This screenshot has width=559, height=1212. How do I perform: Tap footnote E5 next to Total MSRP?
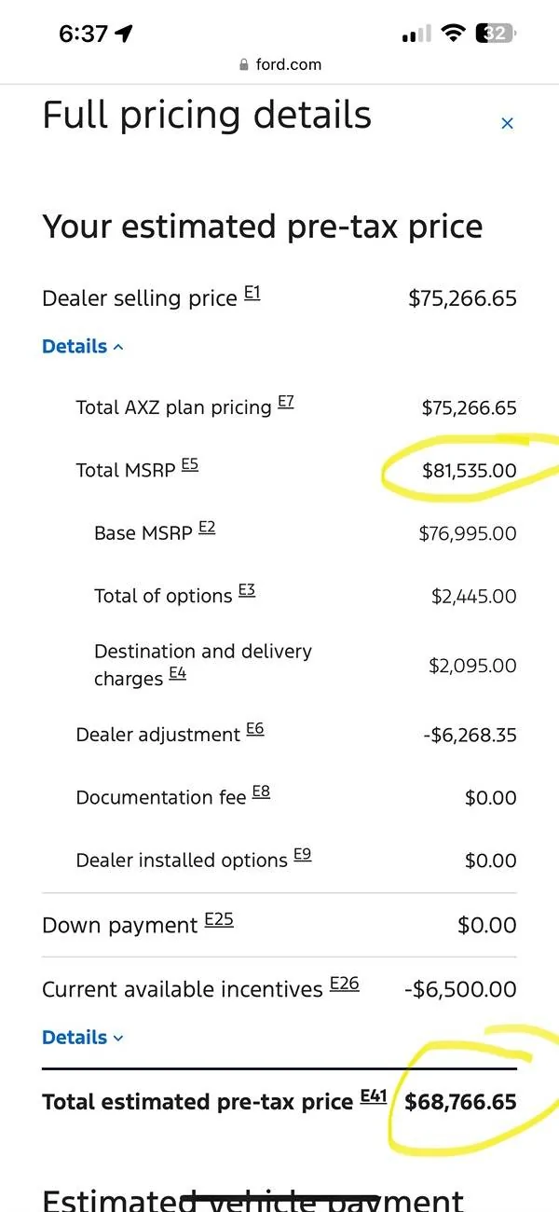click(x=189, y=464)
